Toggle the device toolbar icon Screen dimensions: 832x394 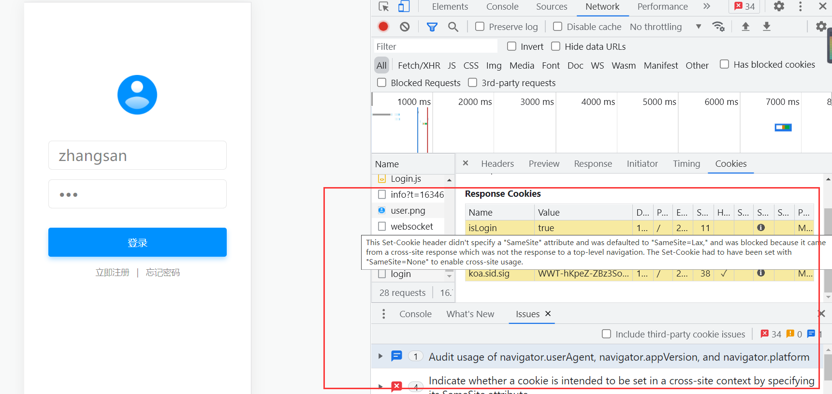pos(404,6)
